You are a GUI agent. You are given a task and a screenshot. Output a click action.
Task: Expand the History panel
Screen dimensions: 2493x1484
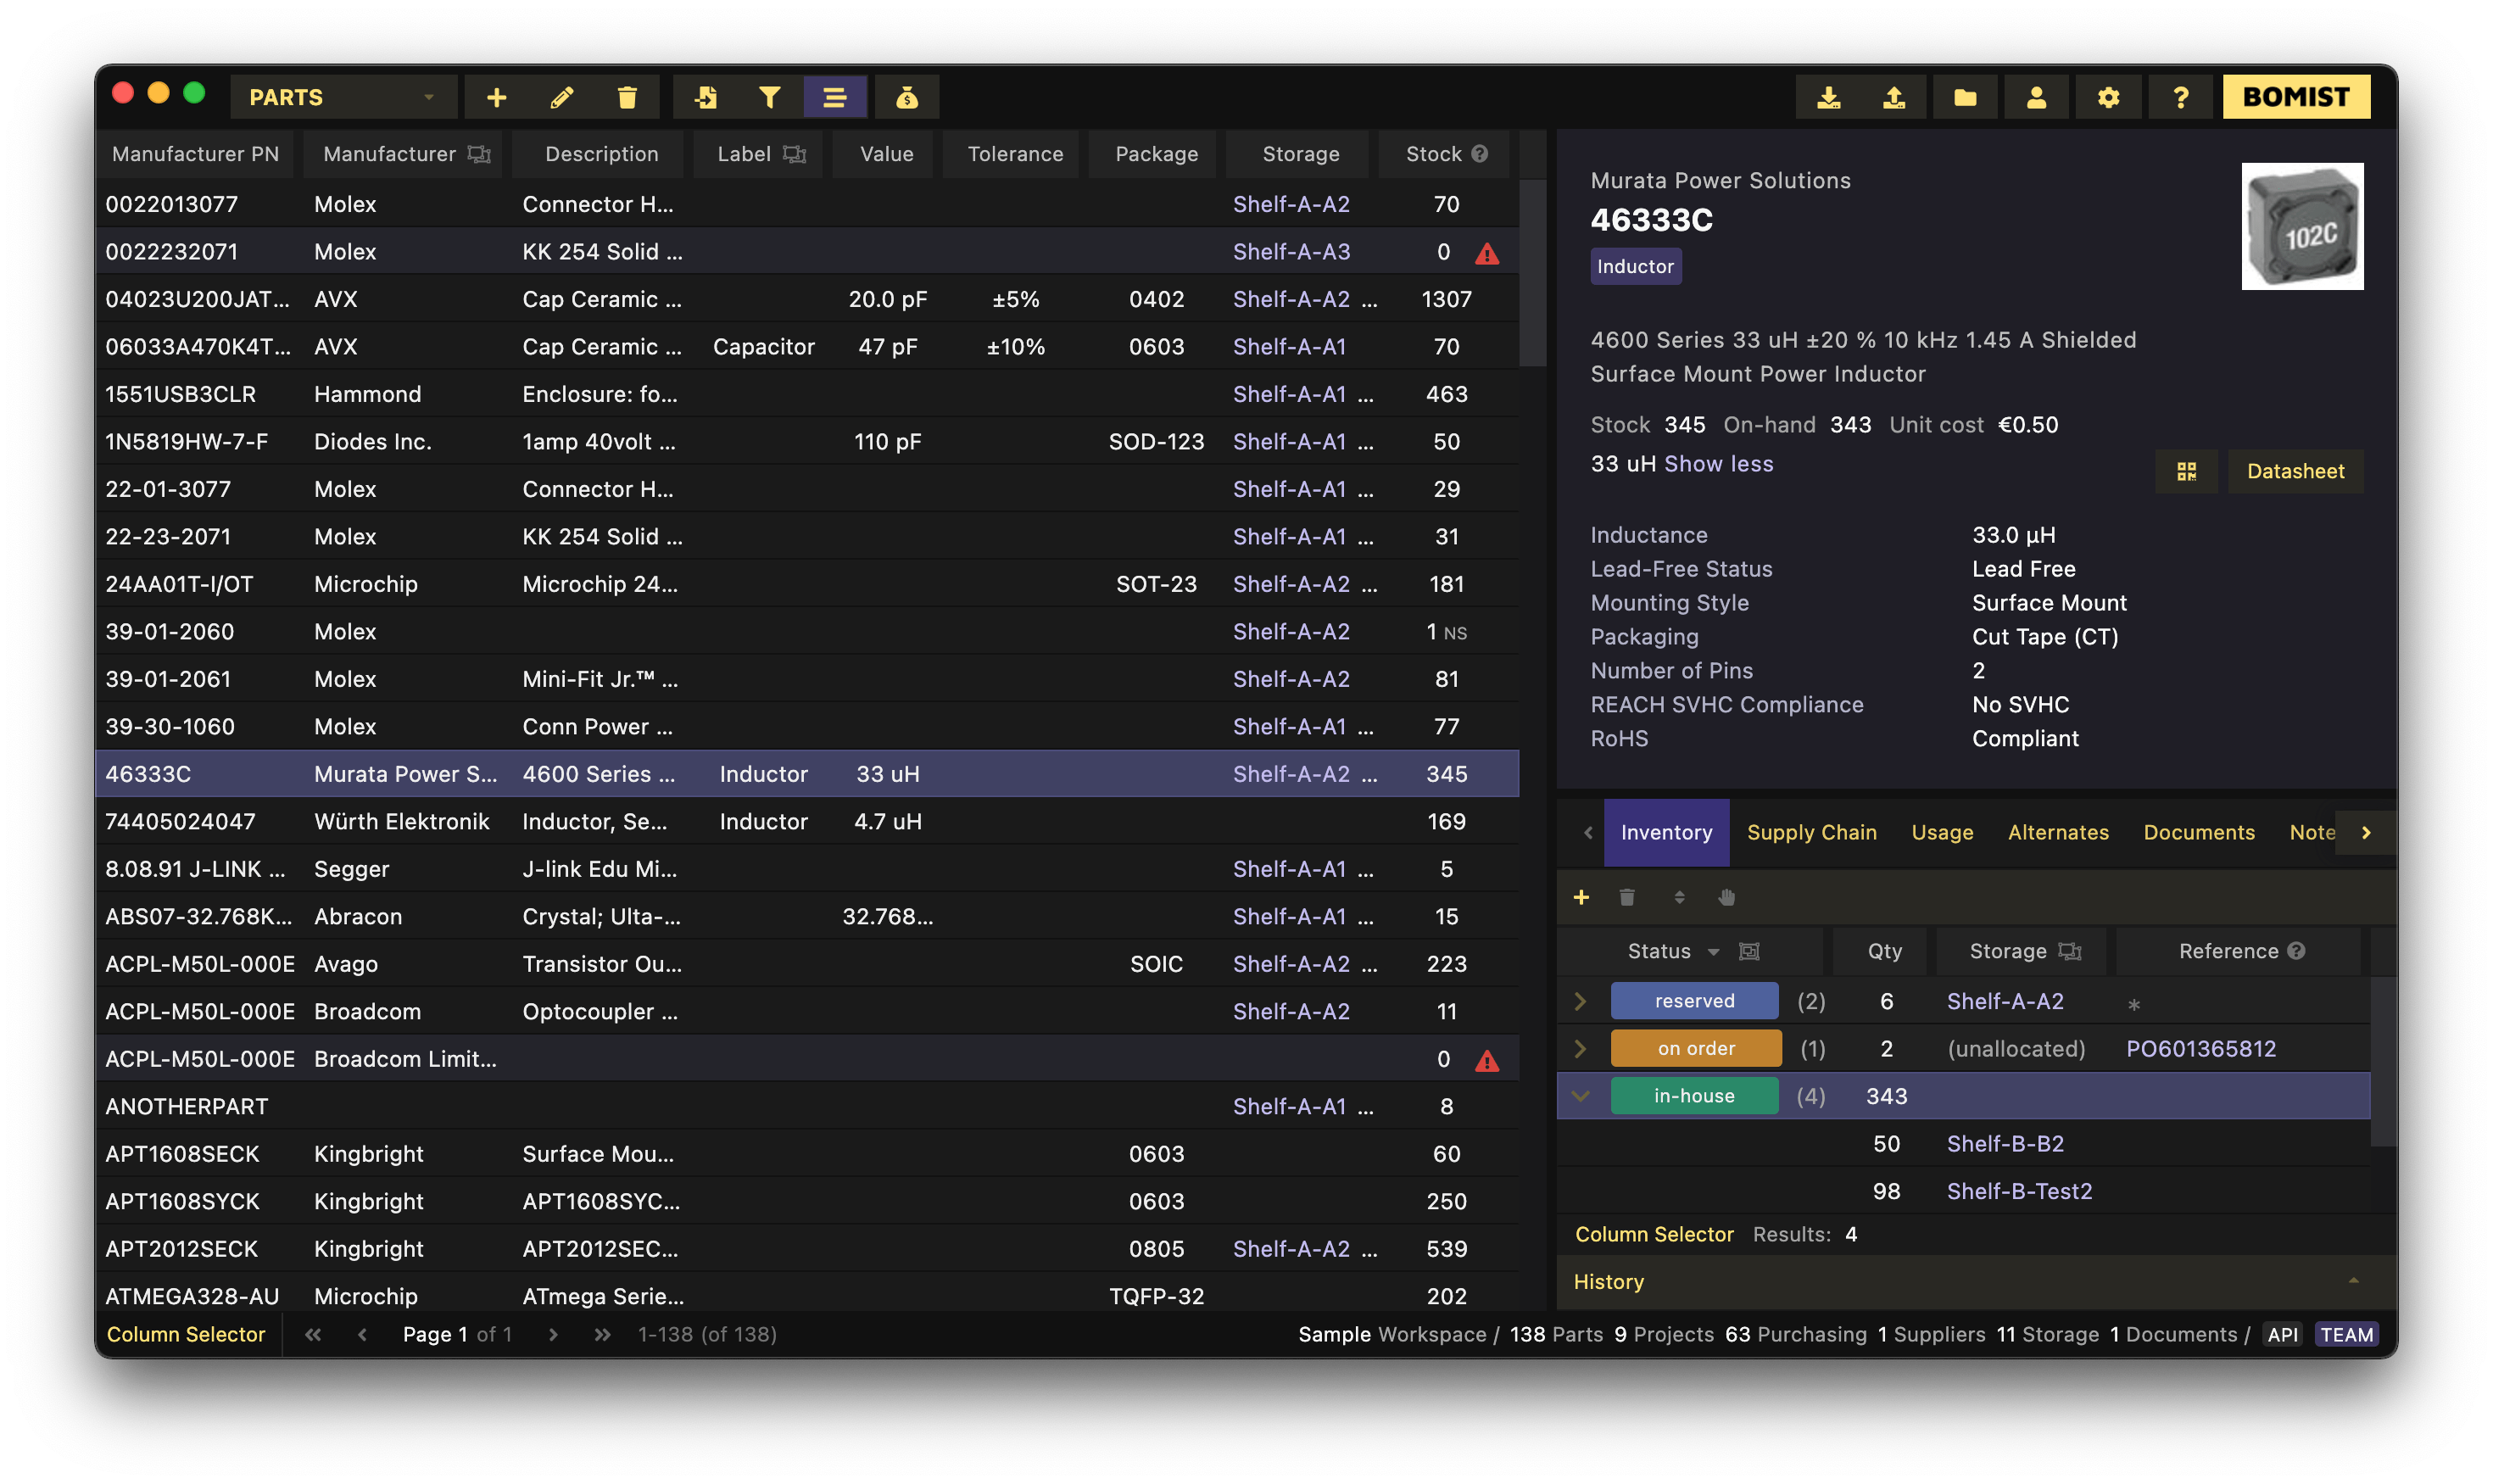point(1976,1281)
